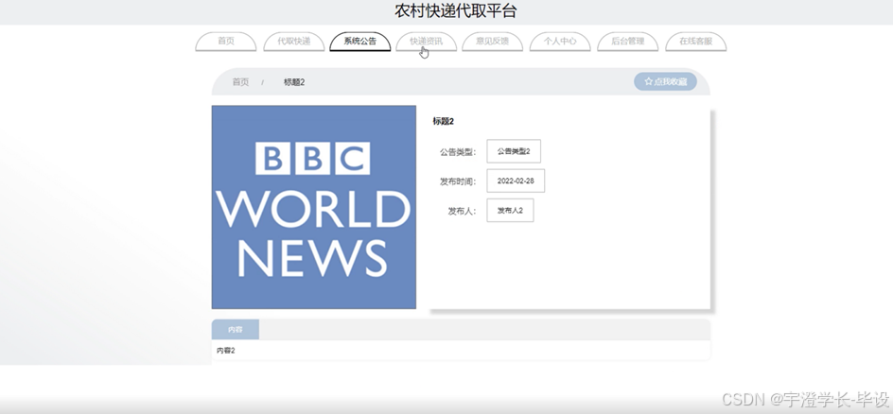The image size is (893, 414).
Task: Click the 公告类型2 value box
Action: tap(514, 151)
